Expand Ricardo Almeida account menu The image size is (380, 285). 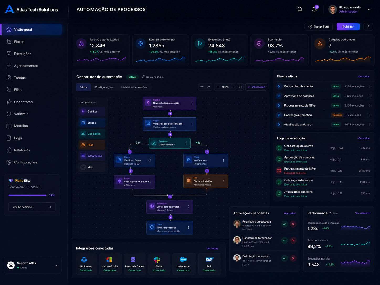pyautogui.click(x=369, y=9)
